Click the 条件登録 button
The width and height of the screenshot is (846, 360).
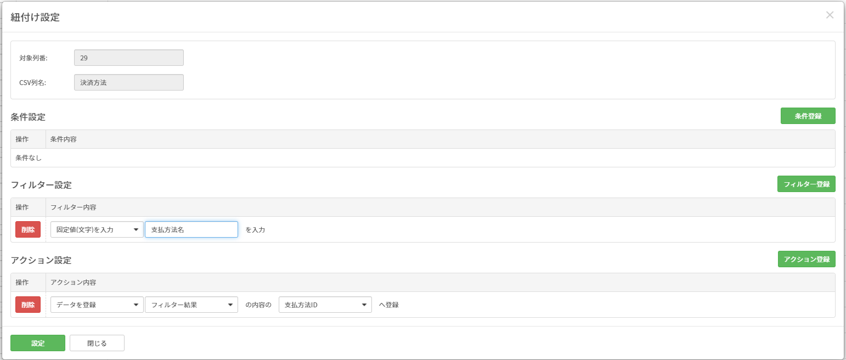[808, 116]
